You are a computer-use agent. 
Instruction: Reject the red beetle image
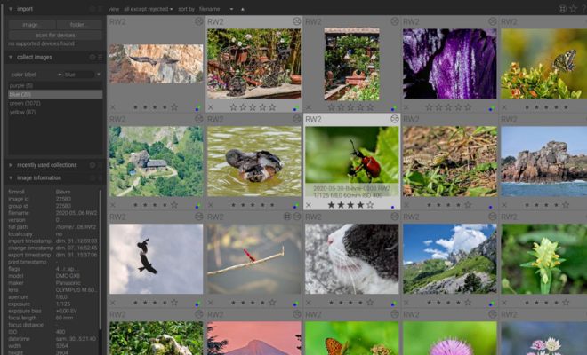click(309, 205)
